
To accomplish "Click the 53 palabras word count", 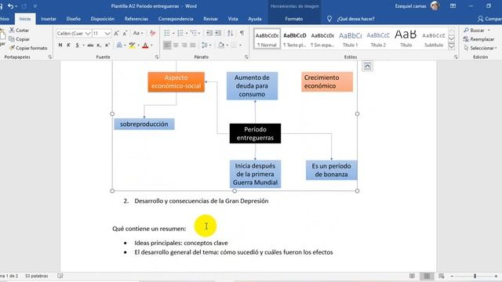I will [37, 276].
